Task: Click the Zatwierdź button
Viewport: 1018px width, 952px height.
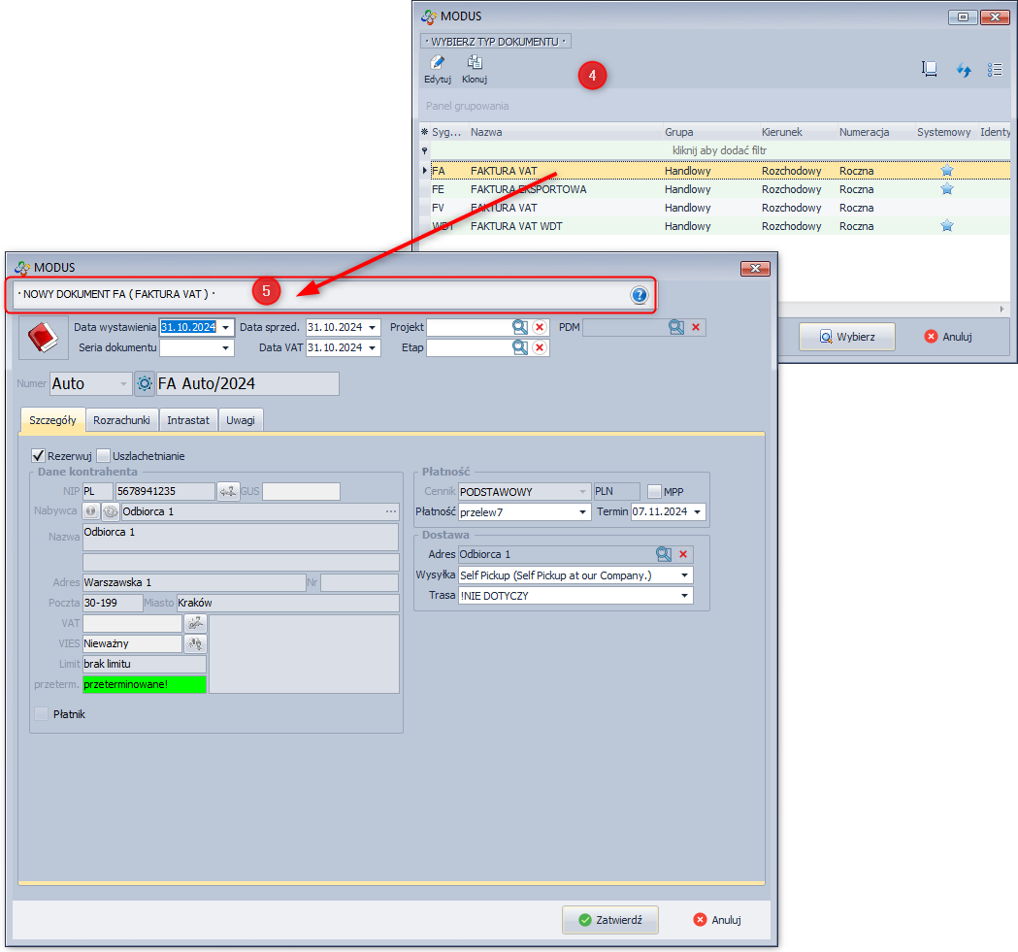Action: (610, 920)
